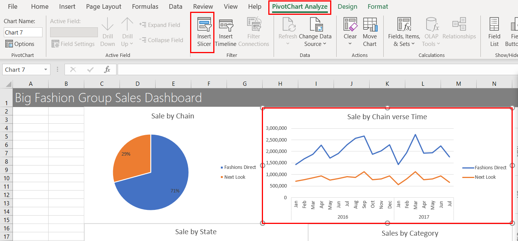Click the Collapse Field command
Viewport: 518px width, 241px height.
[161, 40]
